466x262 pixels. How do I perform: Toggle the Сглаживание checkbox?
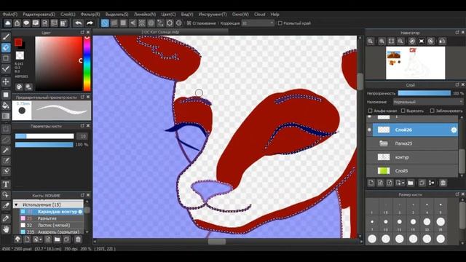coord(189,23)
